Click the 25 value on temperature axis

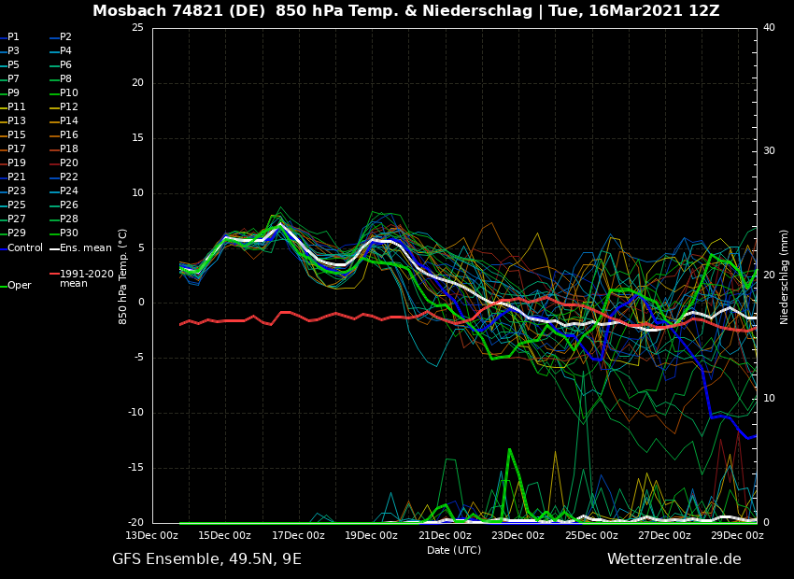pos(137,28)
